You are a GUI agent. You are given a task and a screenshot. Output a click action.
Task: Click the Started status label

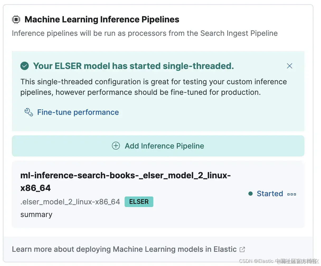(270, 194)
